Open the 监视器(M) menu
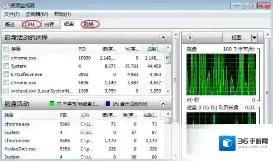Viewport: 273px width, 161px height. click(x=37, y=14)
